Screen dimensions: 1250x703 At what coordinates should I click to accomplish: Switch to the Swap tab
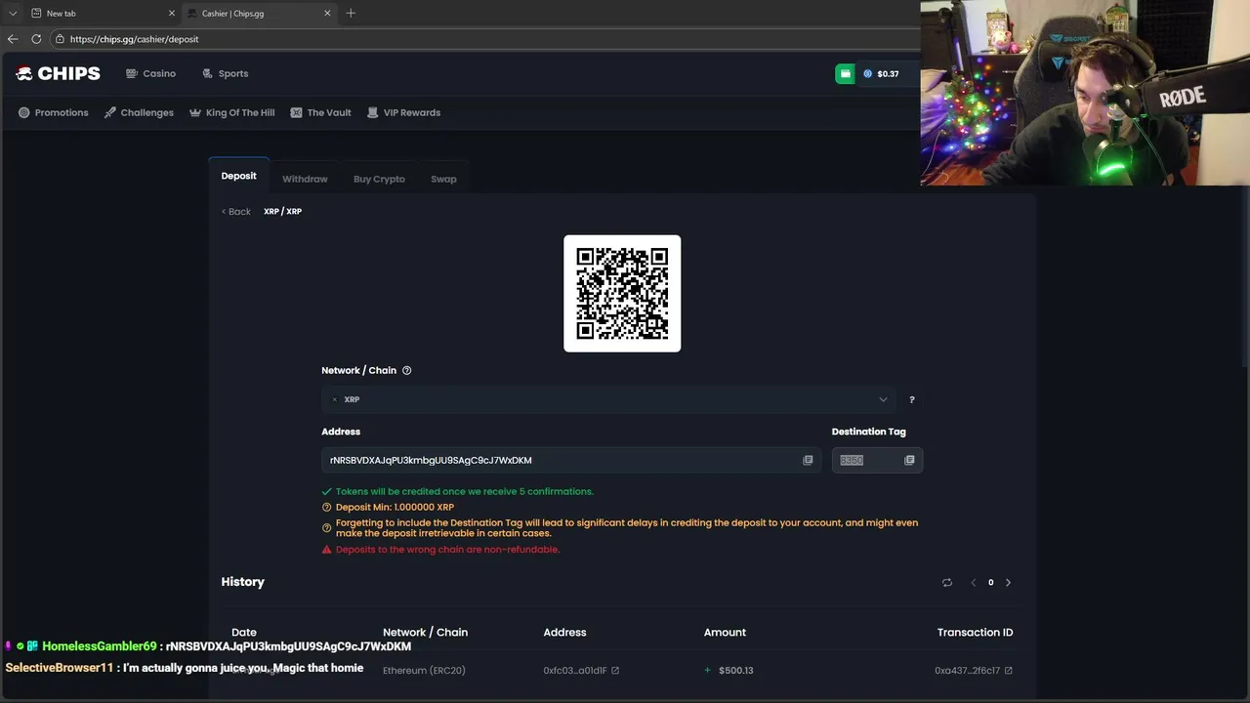tap(443, 179)
